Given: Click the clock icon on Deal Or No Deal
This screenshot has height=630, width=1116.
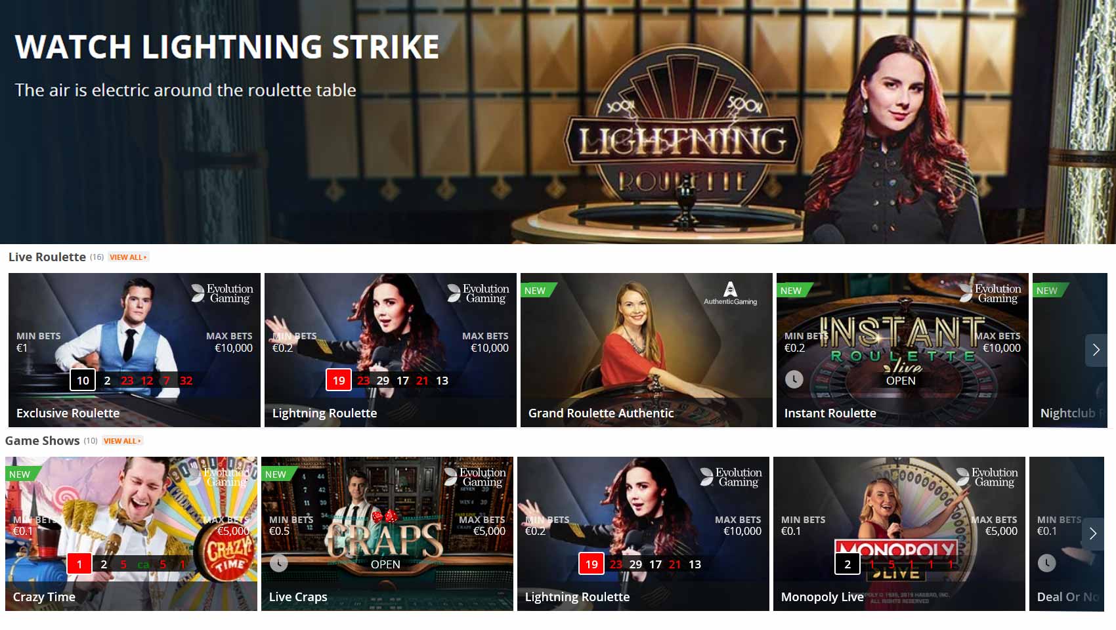Looking at the screenshot, I should click(1046, 563).
